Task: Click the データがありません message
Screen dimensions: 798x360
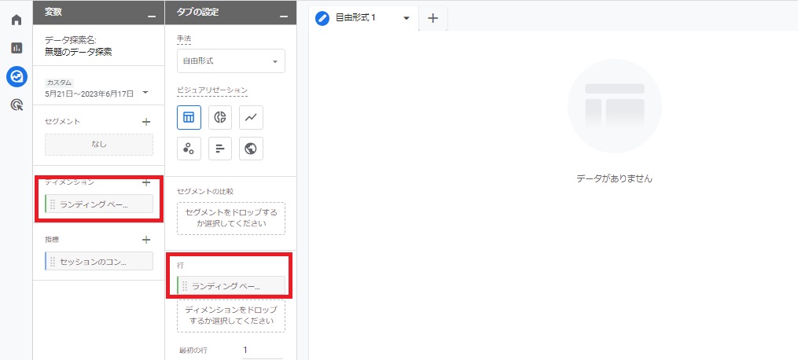Action: [x=614, y=179]
